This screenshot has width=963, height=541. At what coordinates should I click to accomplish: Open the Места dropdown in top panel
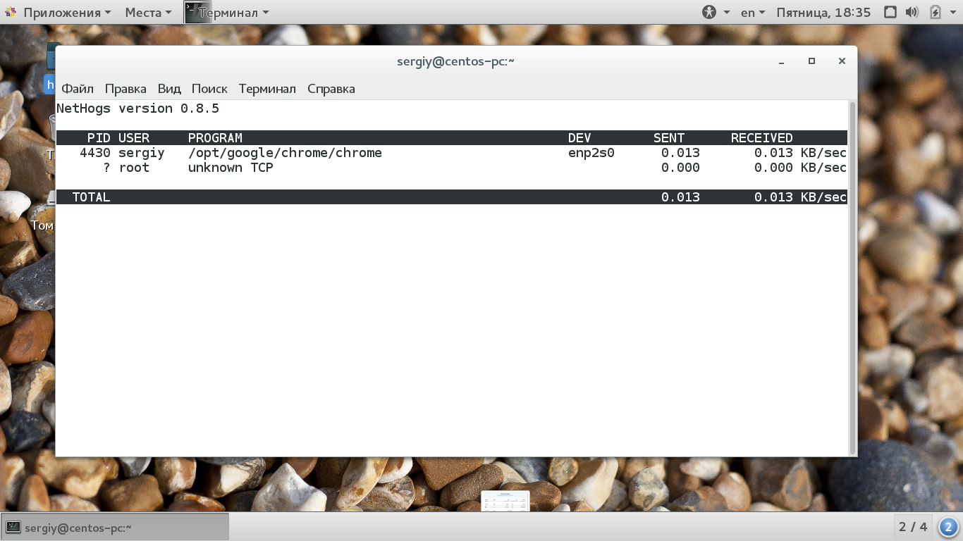click(x=148, y=12)
